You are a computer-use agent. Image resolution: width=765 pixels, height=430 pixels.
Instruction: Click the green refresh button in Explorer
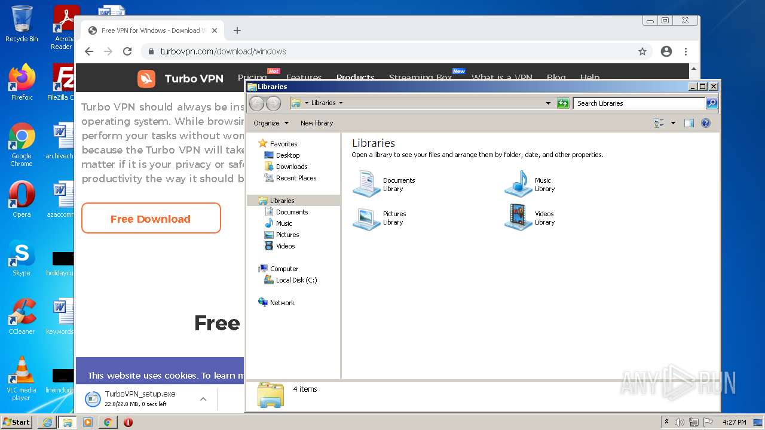point(563,103)
